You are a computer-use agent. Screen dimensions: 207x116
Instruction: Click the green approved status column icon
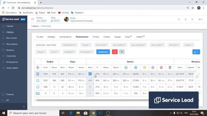coord(126,67)
